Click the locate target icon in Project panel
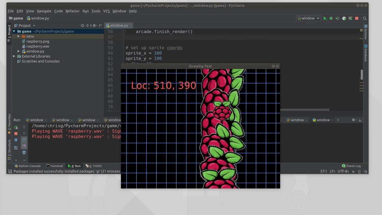 point(83,25)
